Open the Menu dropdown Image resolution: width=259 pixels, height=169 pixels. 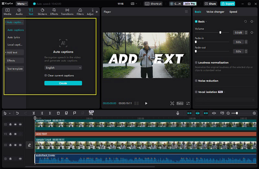pyautogui.click(x=22, y=4)
